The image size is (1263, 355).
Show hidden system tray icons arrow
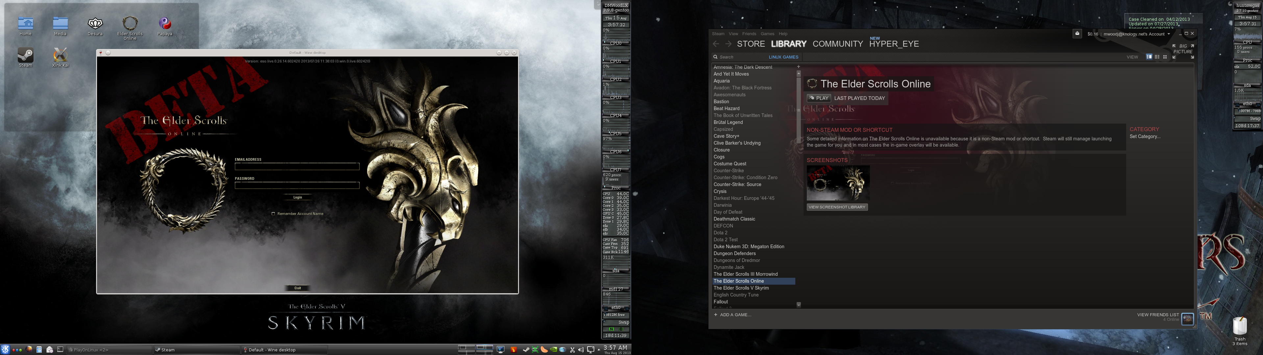(599, 350)
